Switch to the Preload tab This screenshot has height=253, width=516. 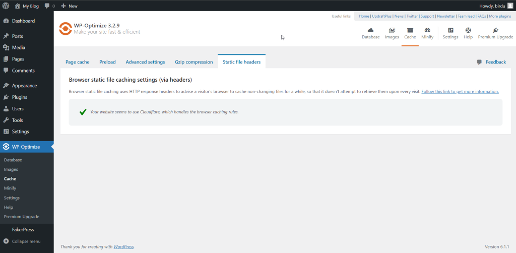108,62
